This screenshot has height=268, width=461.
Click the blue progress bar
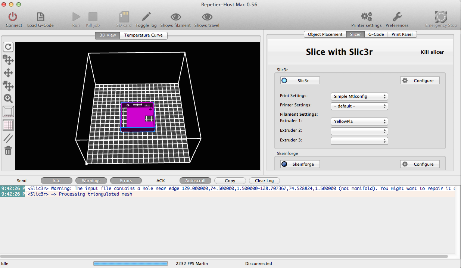point(130,264)
